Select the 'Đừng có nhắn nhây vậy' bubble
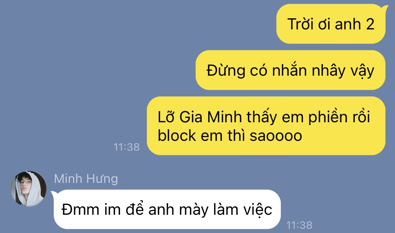This screenshot has height=233, width=395. click(x=290, y=70)
